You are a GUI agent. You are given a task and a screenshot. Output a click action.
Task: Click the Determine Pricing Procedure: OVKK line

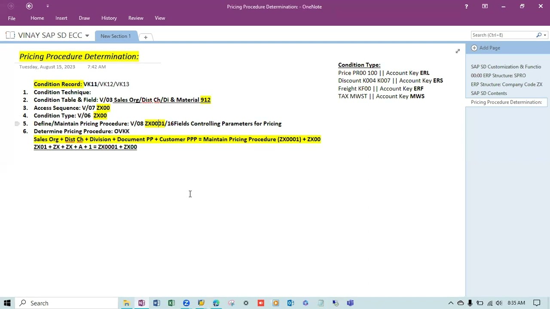click(x=82, y=131)
